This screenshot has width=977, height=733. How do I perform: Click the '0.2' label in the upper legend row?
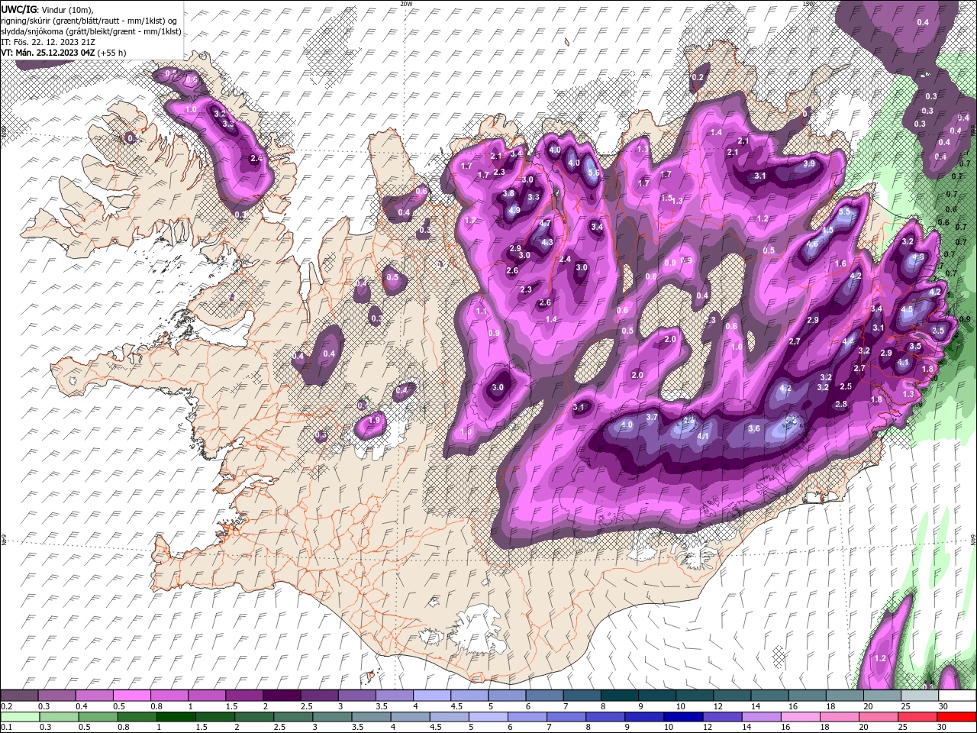coord(6,706)
